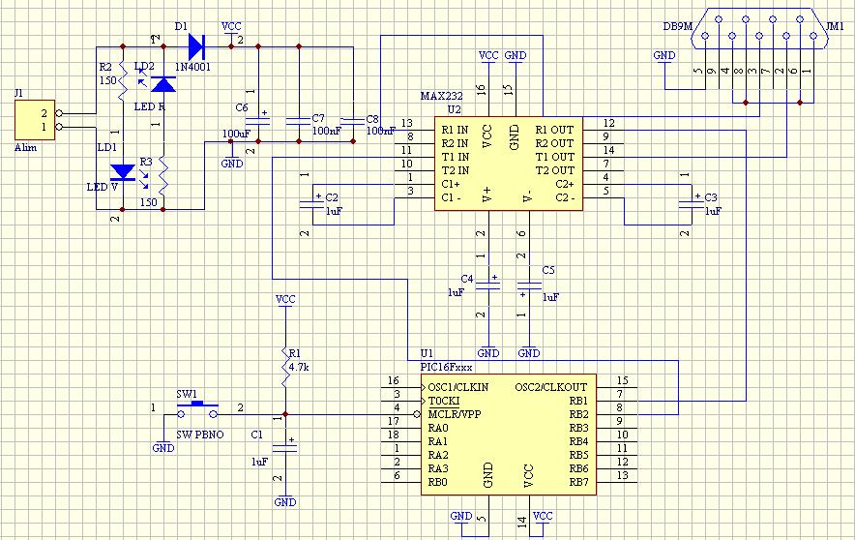Select the R1 4.7k resistor symbol
Image resolution: width=855 pixels, height=540 pixels.
tap(285, 366)
